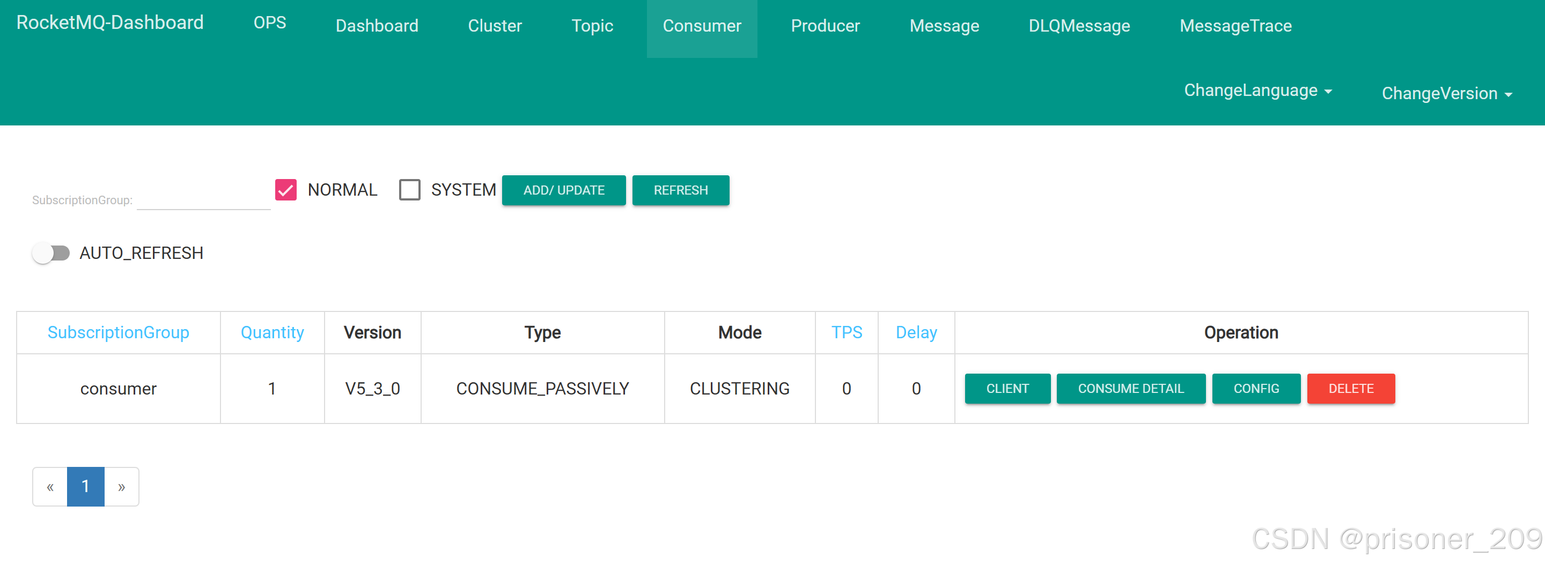Open the DLQMessage tab
The width and height of the screenshot is (1545, 565).
1079,26
